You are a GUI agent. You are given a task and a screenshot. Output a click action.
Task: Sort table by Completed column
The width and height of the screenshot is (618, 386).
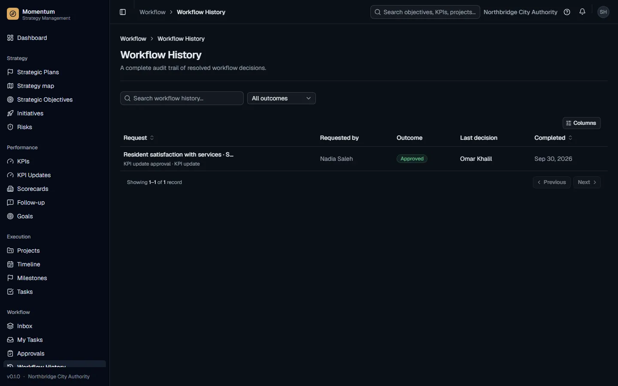(x=553, y=138)
